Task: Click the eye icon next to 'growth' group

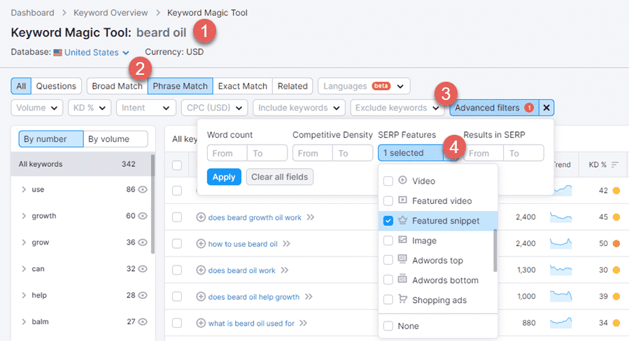Action: click(142, 216)
